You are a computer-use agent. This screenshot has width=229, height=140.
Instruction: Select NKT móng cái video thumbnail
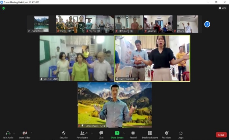[x=129, y=24]
